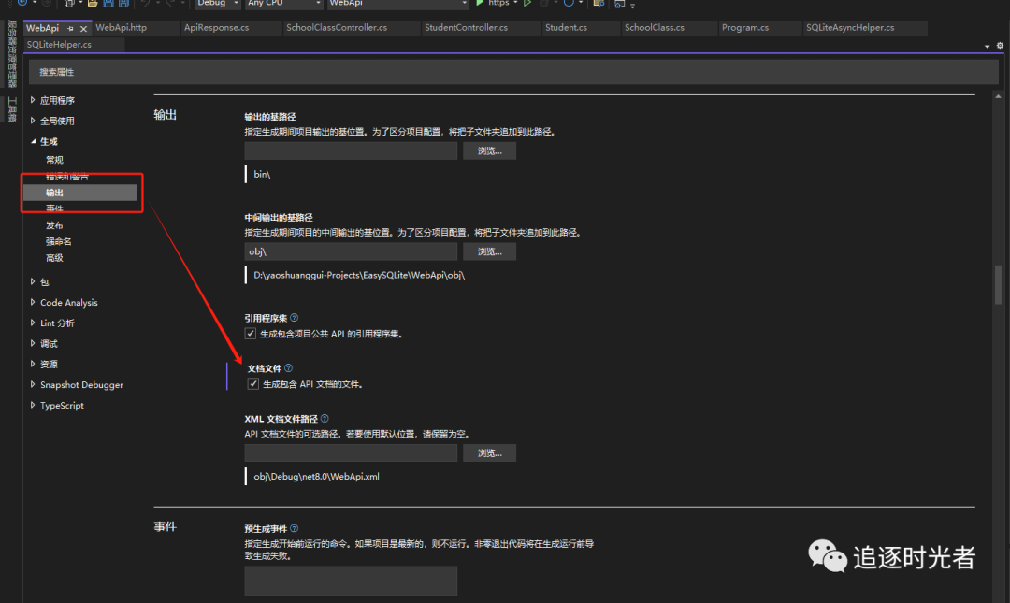Pin the WebApi tab with pin icon
Screen dimensions: 1010x603
pyautogui.click(x=70, y=28)
